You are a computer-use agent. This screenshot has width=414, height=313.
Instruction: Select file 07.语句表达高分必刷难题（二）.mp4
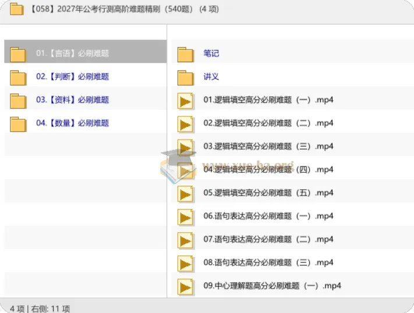pos(268,239)
